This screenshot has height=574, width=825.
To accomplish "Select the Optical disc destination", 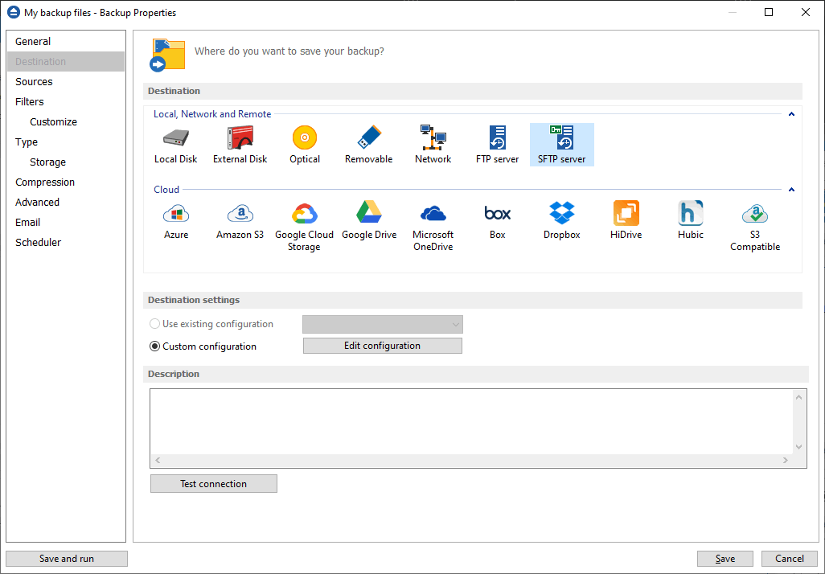I will [x=305, y=145].
